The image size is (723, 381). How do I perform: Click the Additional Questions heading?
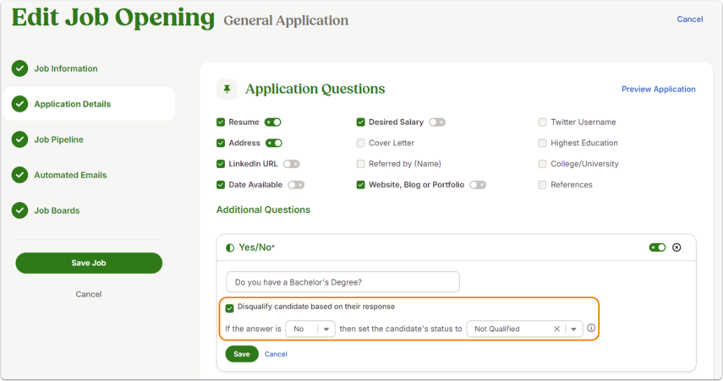(x=263, y=210)
